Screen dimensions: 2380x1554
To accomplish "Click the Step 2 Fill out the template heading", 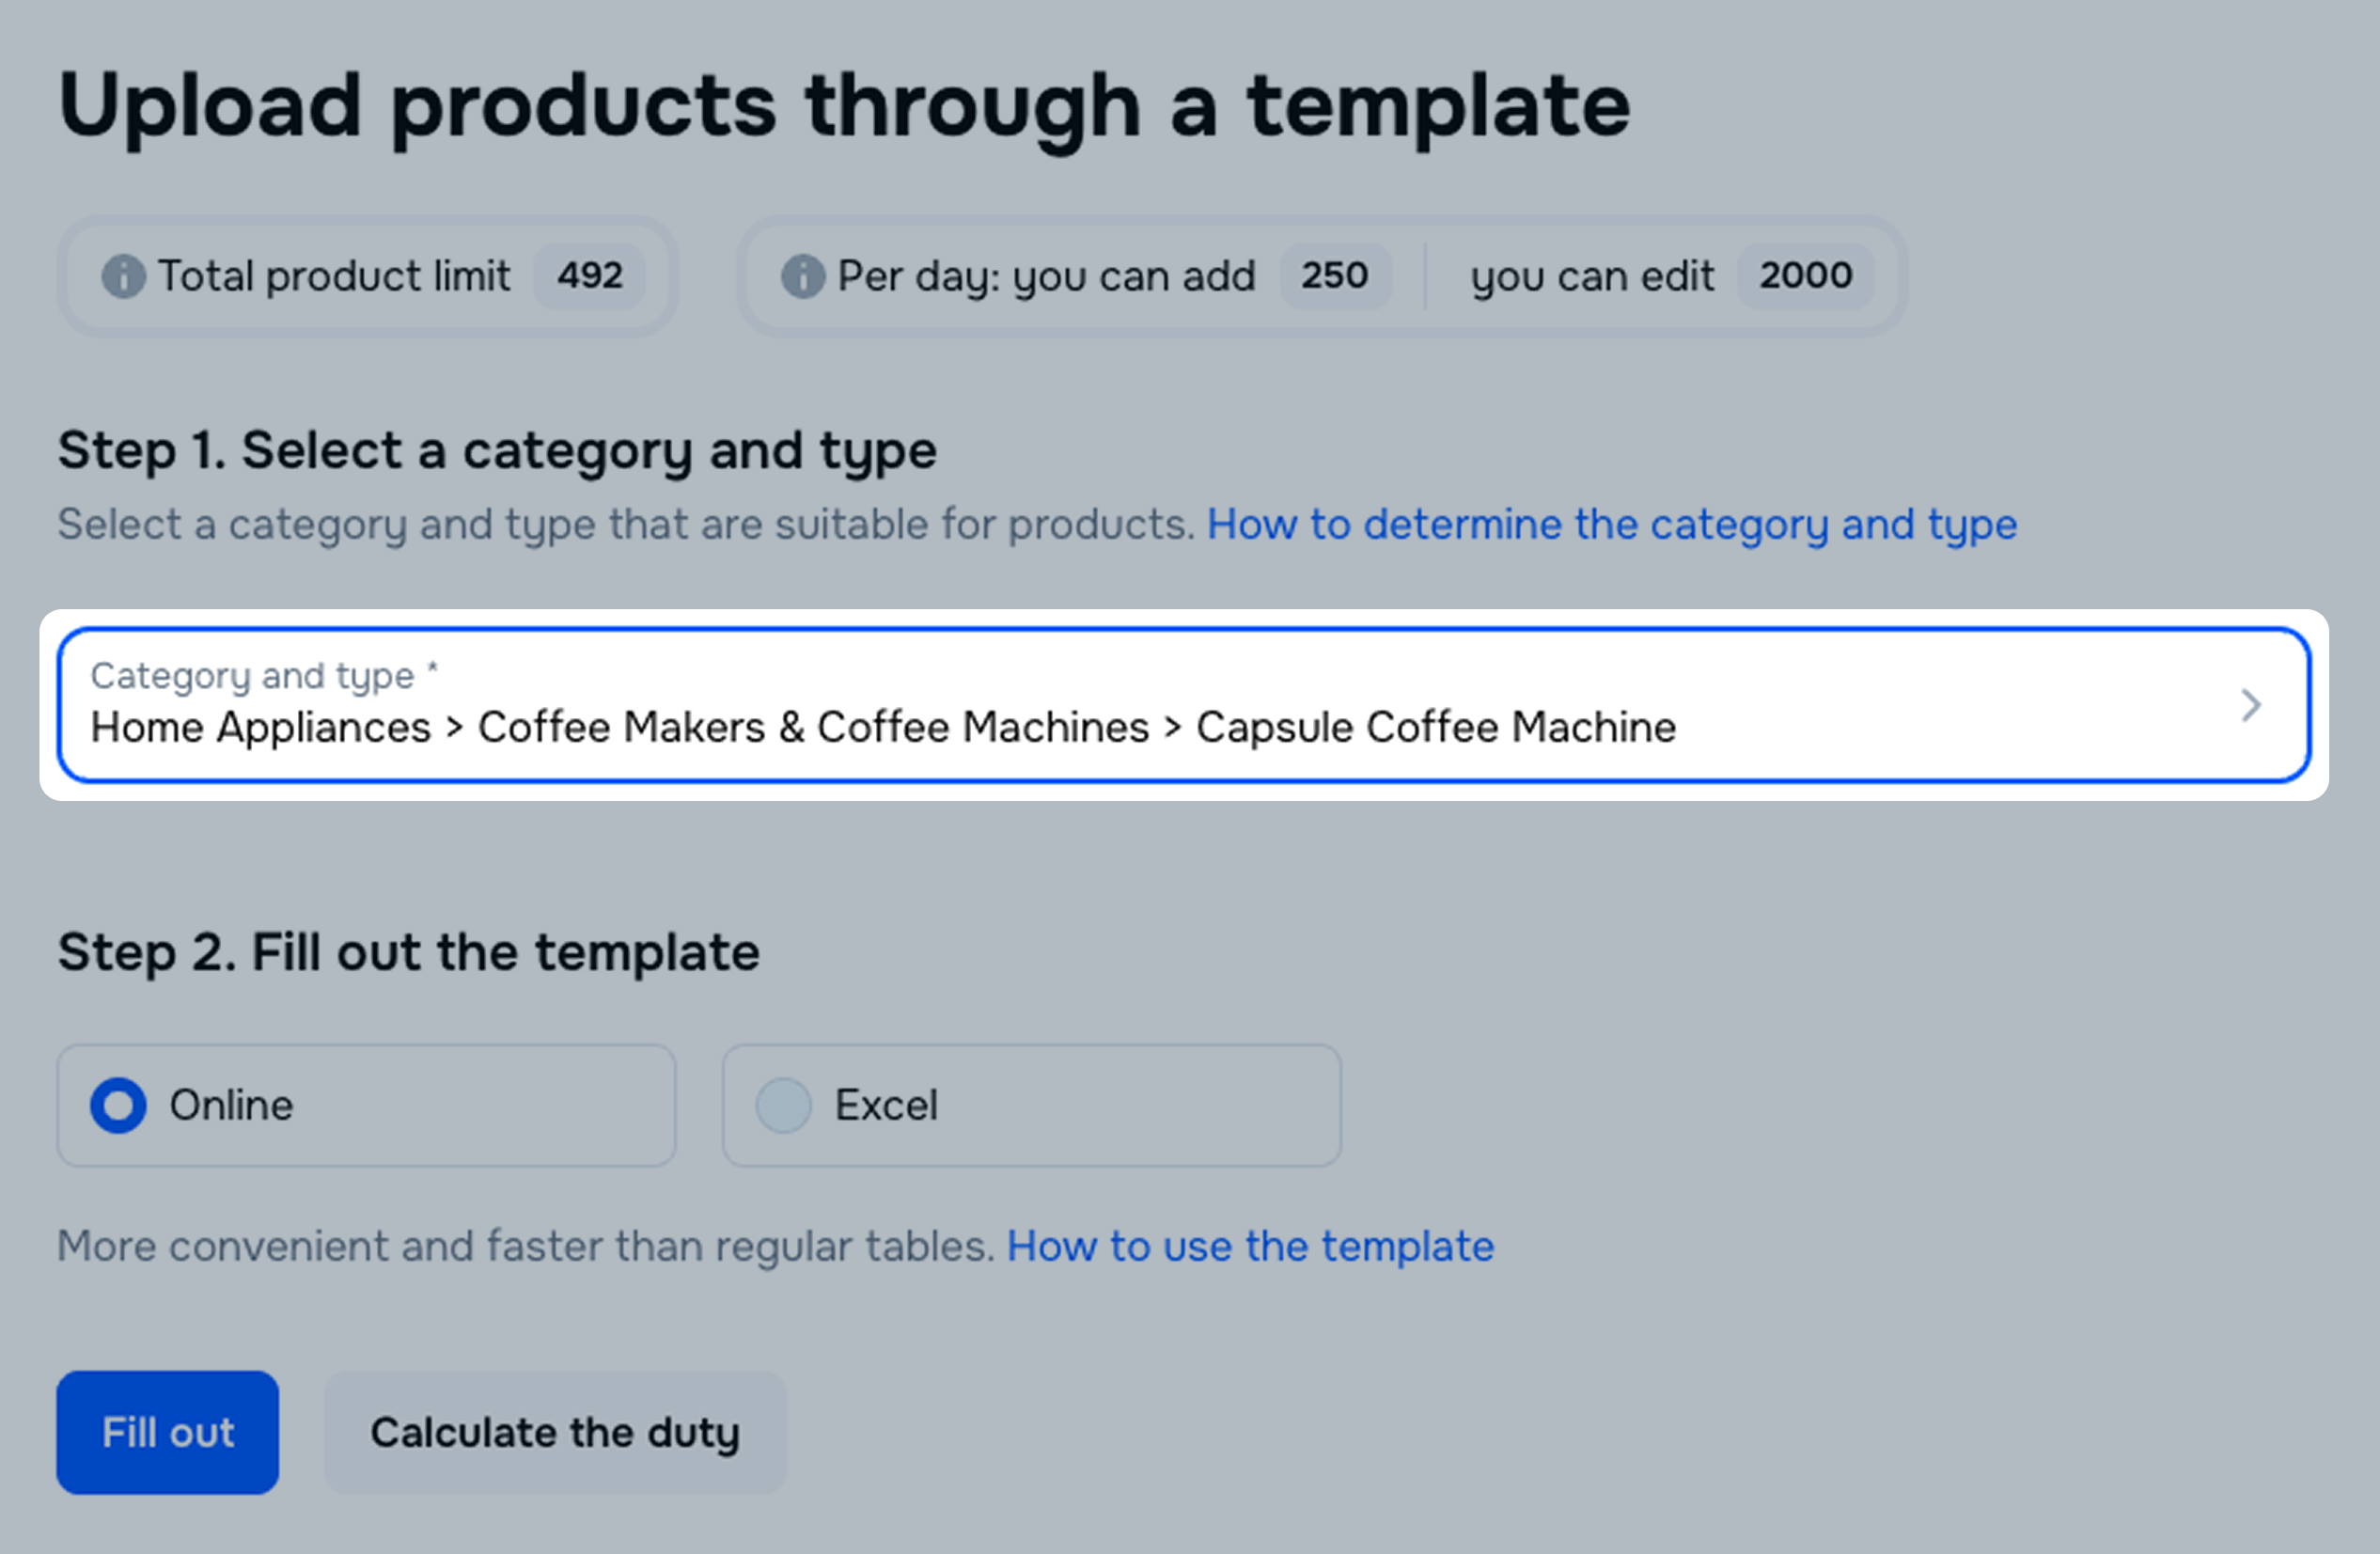I will 408,951.
